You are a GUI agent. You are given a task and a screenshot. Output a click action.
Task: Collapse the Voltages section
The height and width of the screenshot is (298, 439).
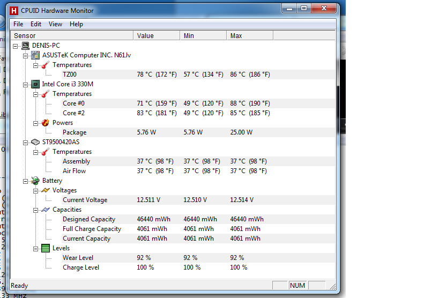pos(35,191)
